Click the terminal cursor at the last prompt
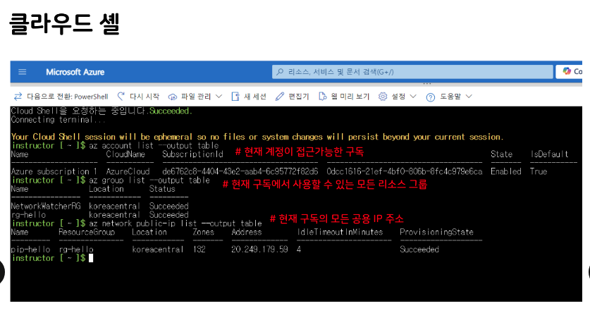This screenshot has height=313, width=590. (91, 258)
